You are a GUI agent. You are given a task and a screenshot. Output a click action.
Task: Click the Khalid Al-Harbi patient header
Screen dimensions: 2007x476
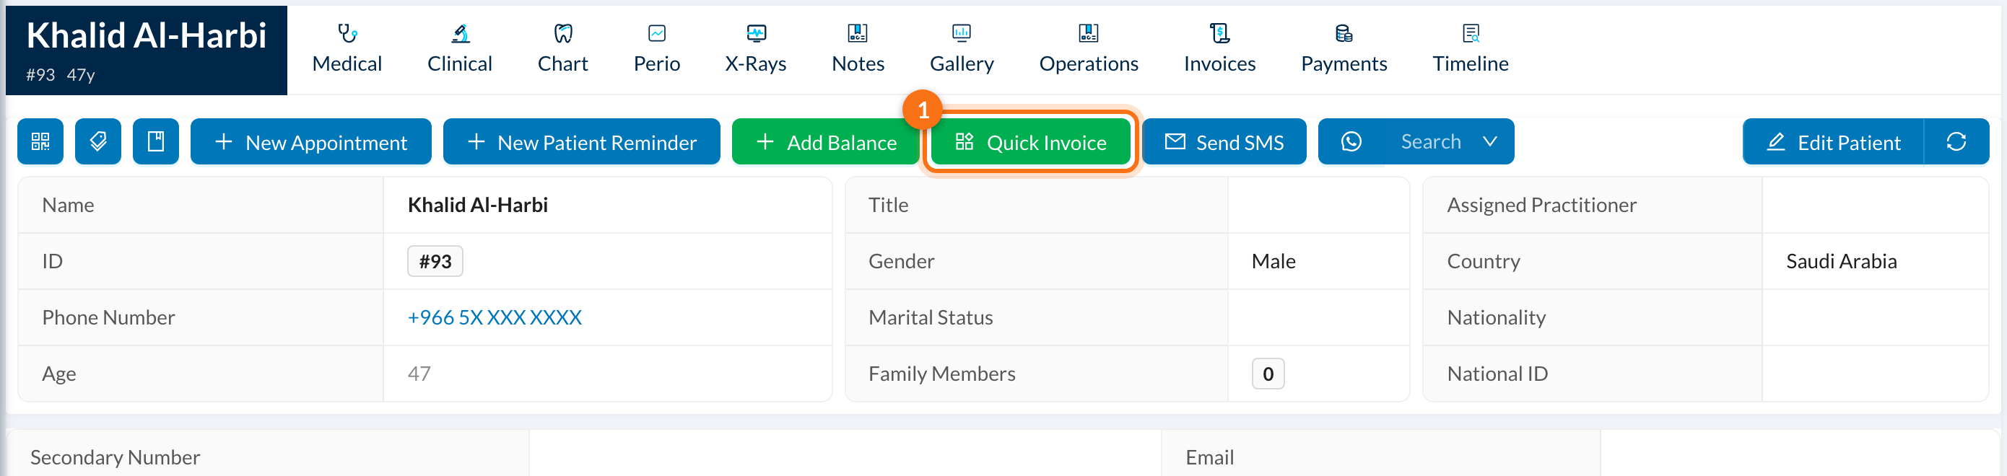click(x=147, y=50)
